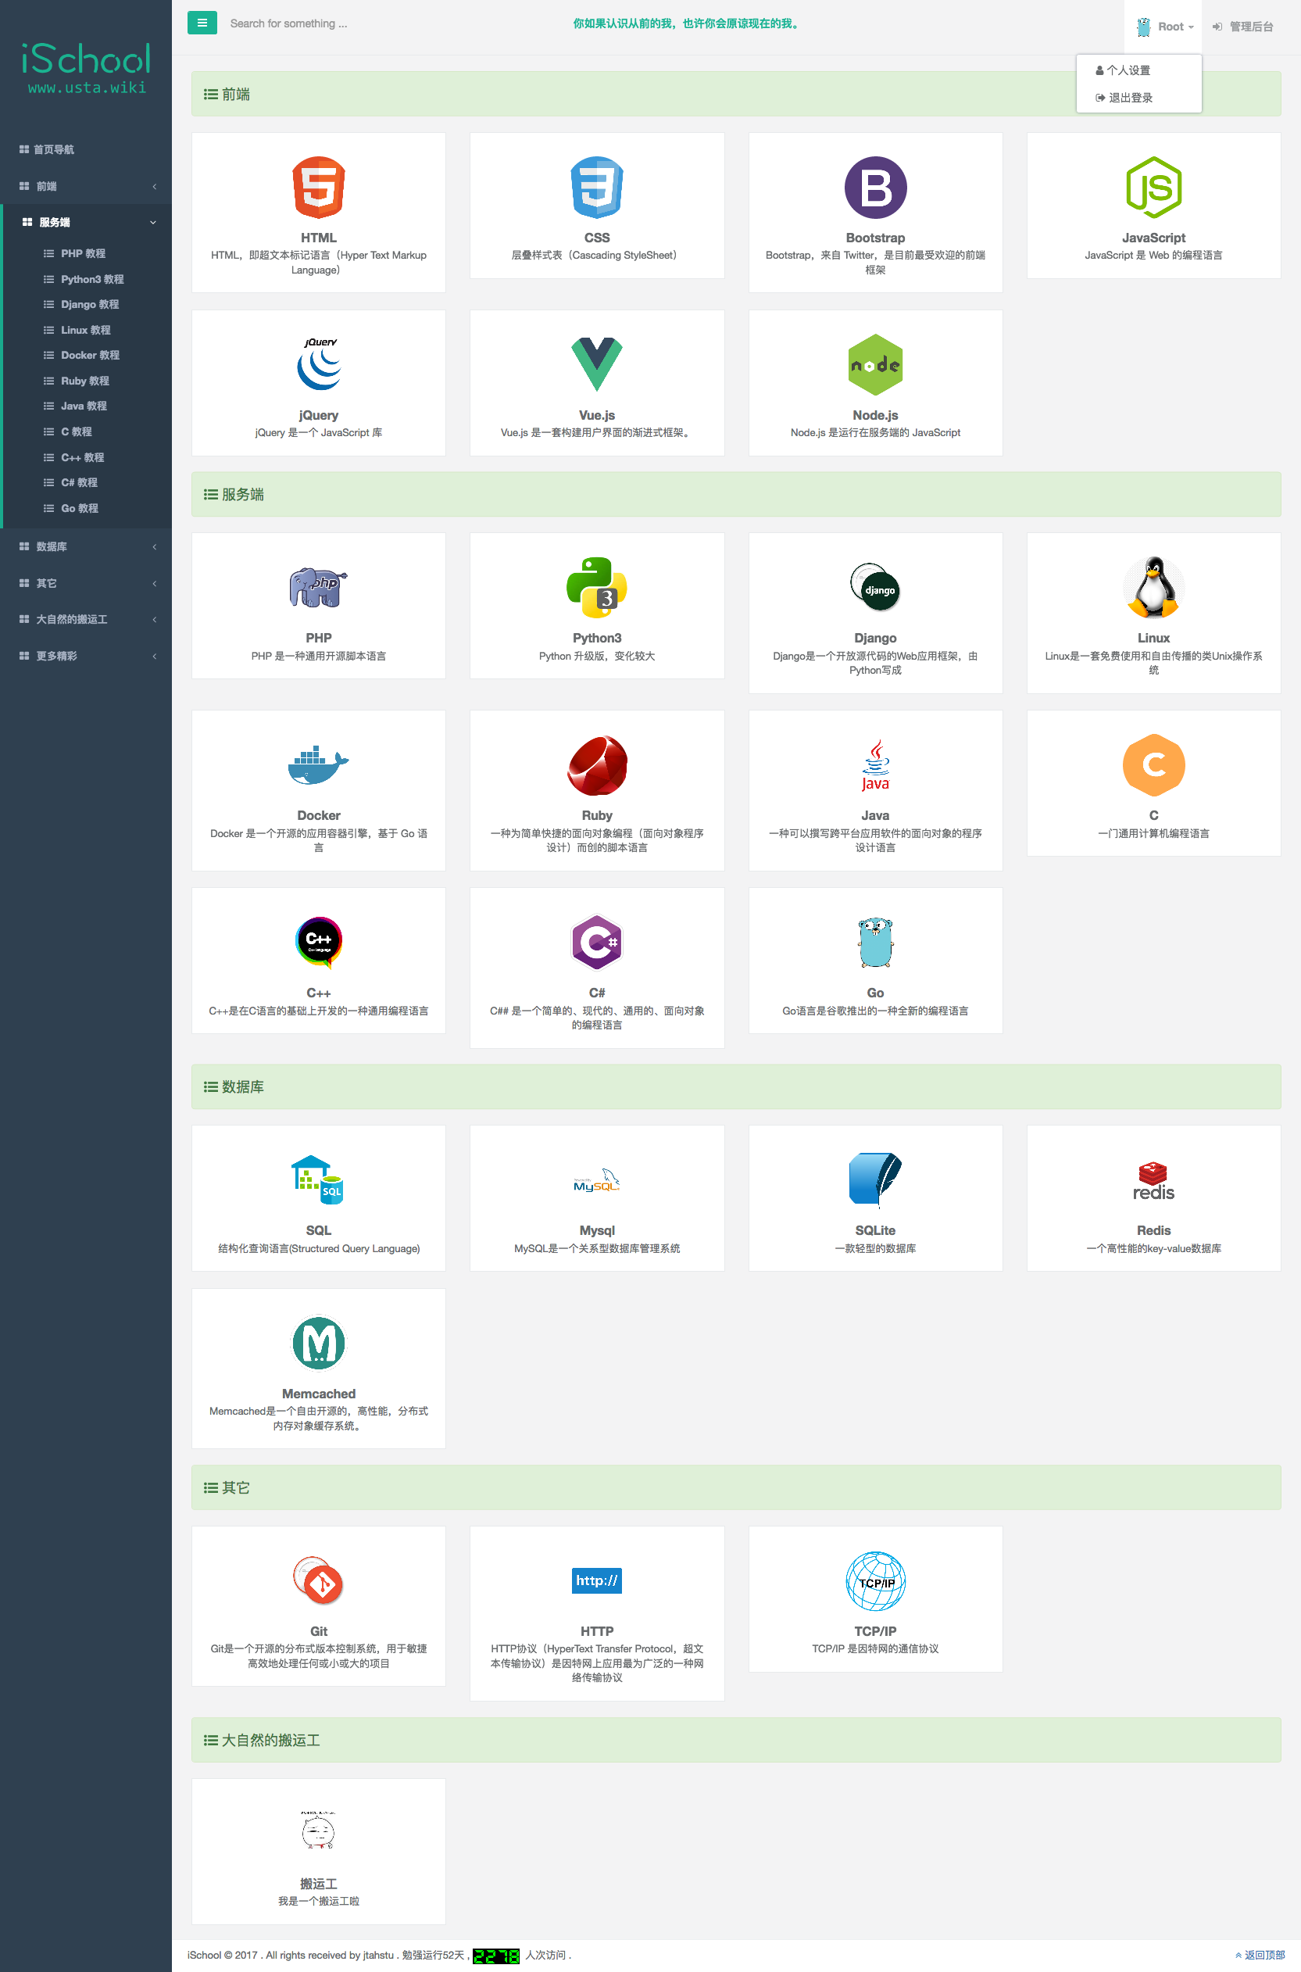Click the jQuery logo icon
This screenshot has width=1301, height=1972.
coord(320,364)
